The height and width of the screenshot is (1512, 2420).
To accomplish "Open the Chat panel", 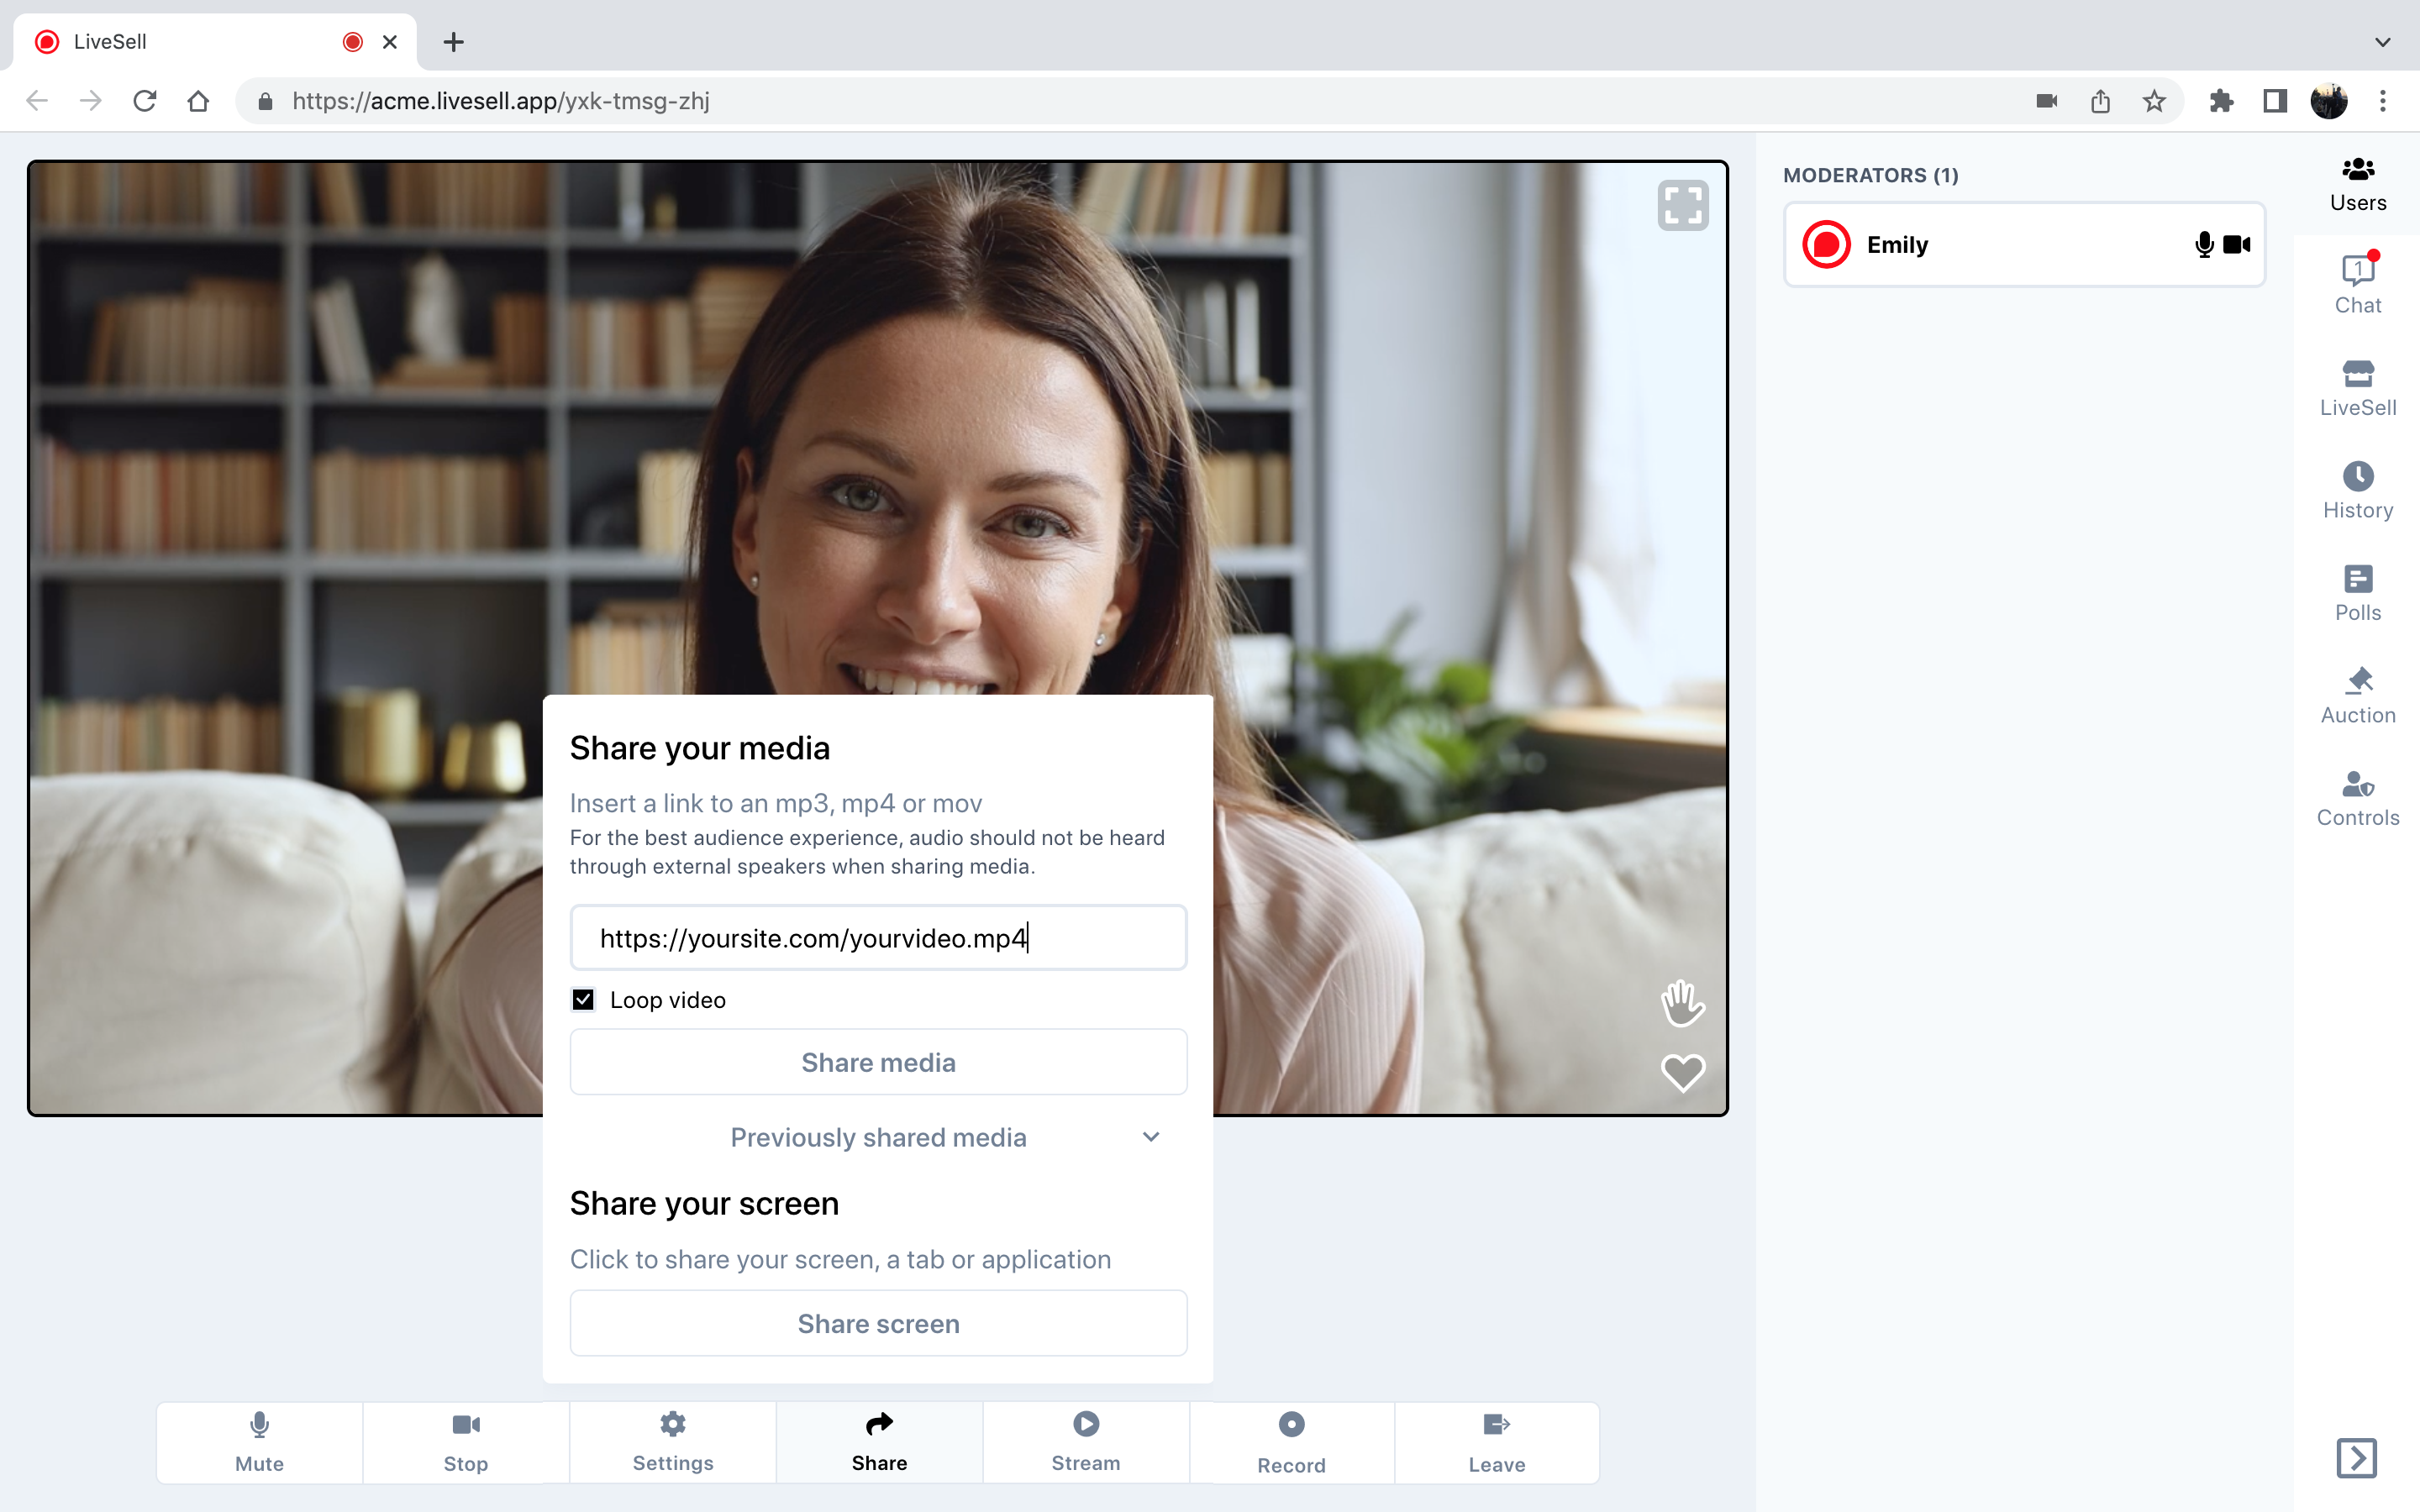I will click(x=2357, y=285).
